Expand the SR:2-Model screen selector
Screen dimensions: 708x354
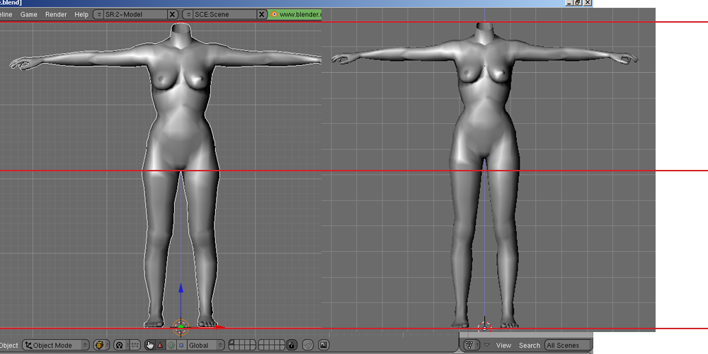[99, 14]
